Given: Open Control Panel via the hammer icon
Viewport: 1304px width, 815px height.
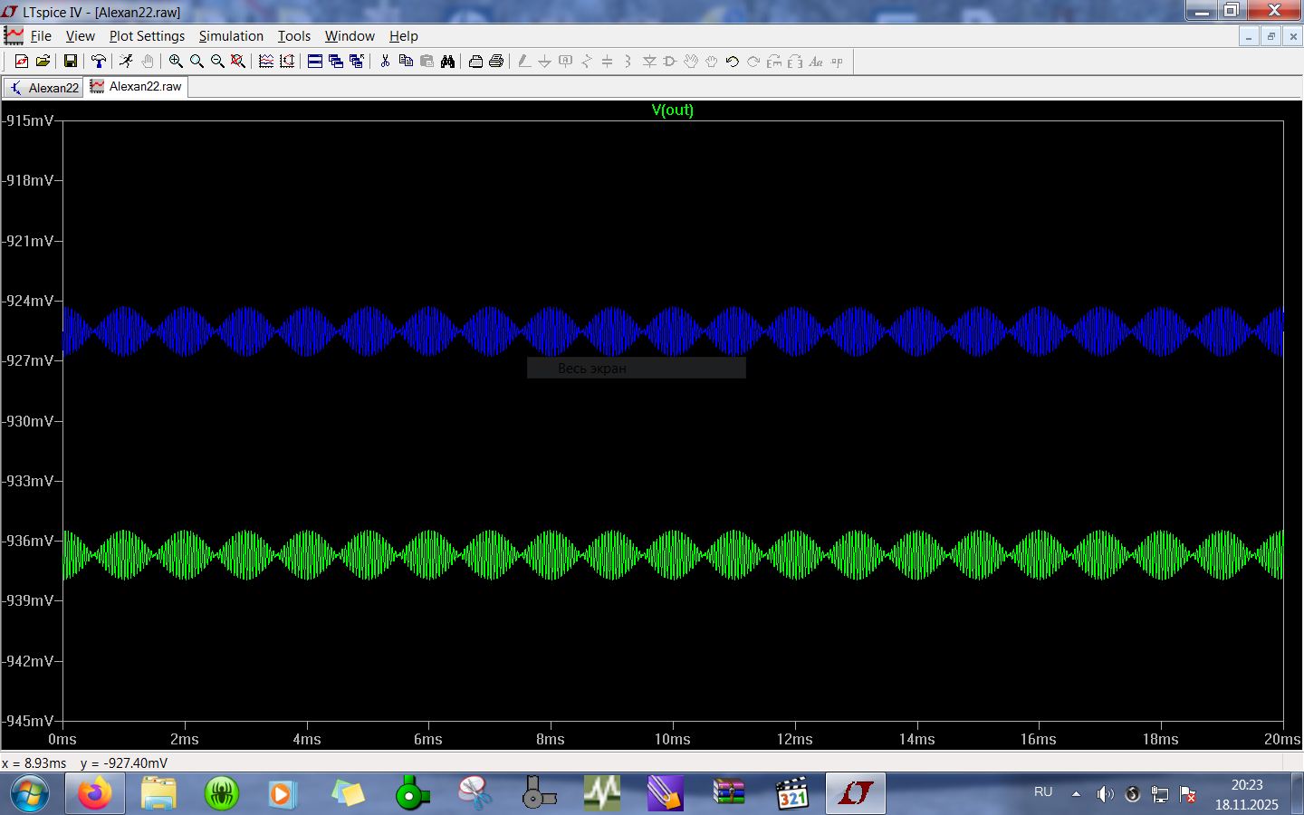Looking at the screenshot, I should [99, 62].
